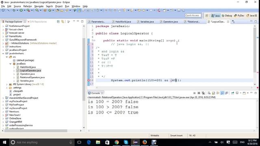Click the Windows Start button
This screenshot has width=260, height=146.
tap(4, 142)
